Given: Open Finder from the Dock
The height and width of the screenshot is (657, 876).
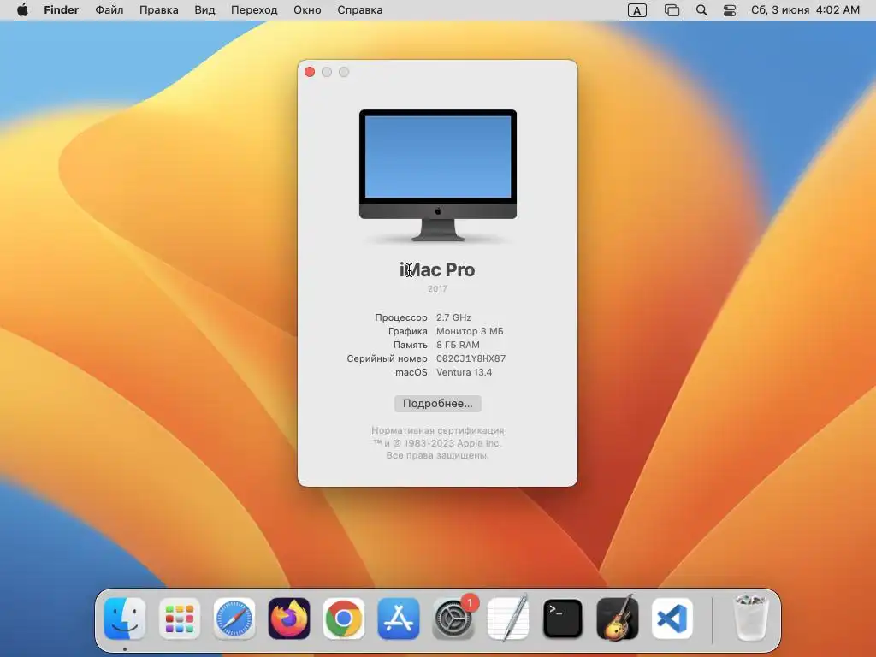Looking at the screenshot, I should 125,619.
